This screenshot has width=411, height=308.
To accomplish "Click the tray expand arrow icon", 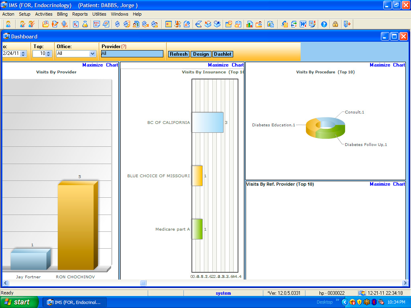I will tap(345, 302).
